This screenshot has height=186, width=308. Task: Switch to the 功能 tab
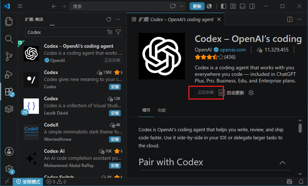point(161,111)
